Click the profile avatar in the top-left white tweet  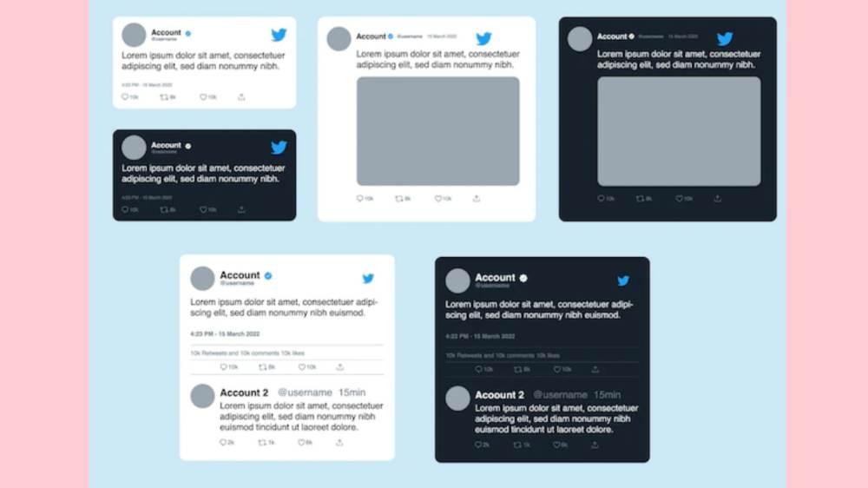coord(134,35)
